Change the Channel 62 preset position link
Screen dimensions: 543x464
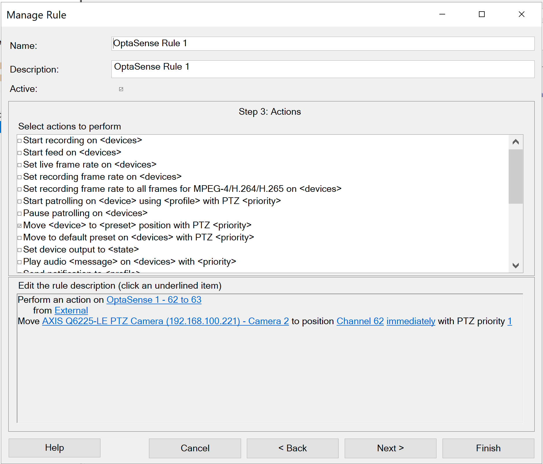click(360, 321)
